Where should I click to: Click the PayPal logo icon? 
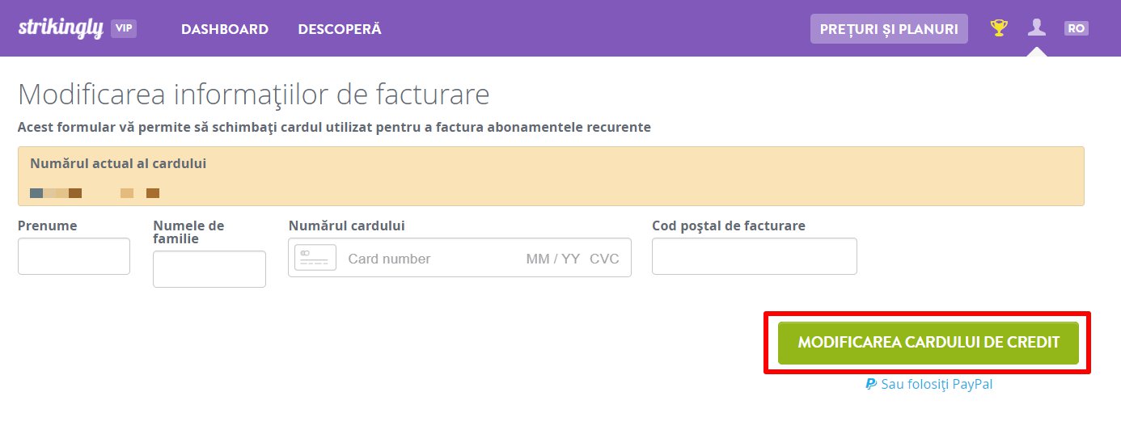click(x=871, y=384)
